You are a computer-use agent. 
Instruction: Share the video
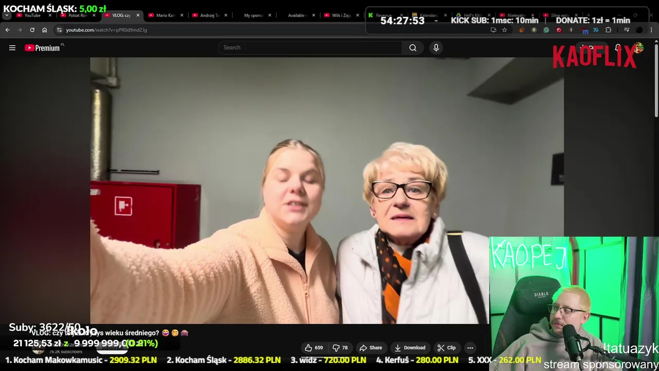tap(371, 348)
